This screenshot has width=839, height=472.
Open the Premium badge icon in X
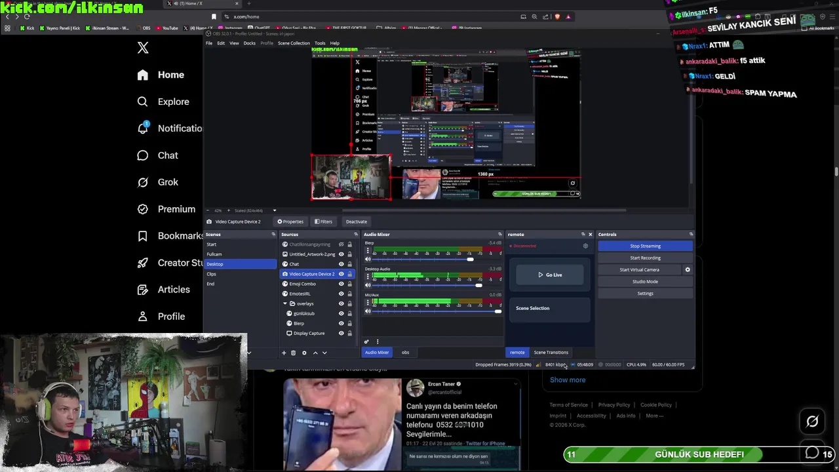coord(142,209)
